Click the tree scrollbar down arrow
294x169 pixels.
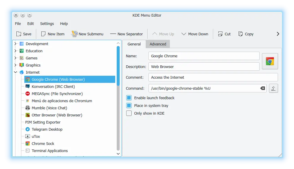[118, 154]
